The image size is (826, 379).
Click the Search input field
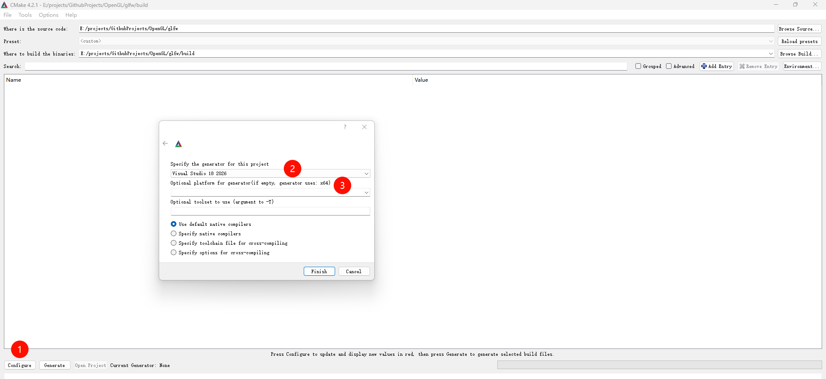point(326,66)
